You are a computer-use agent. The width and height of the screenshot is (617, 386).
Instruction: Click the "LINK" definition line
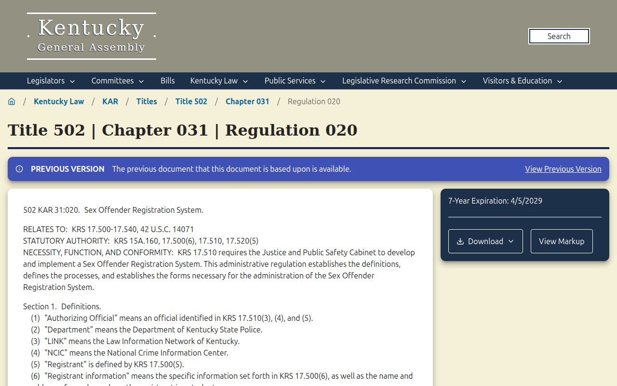(135, 341)
